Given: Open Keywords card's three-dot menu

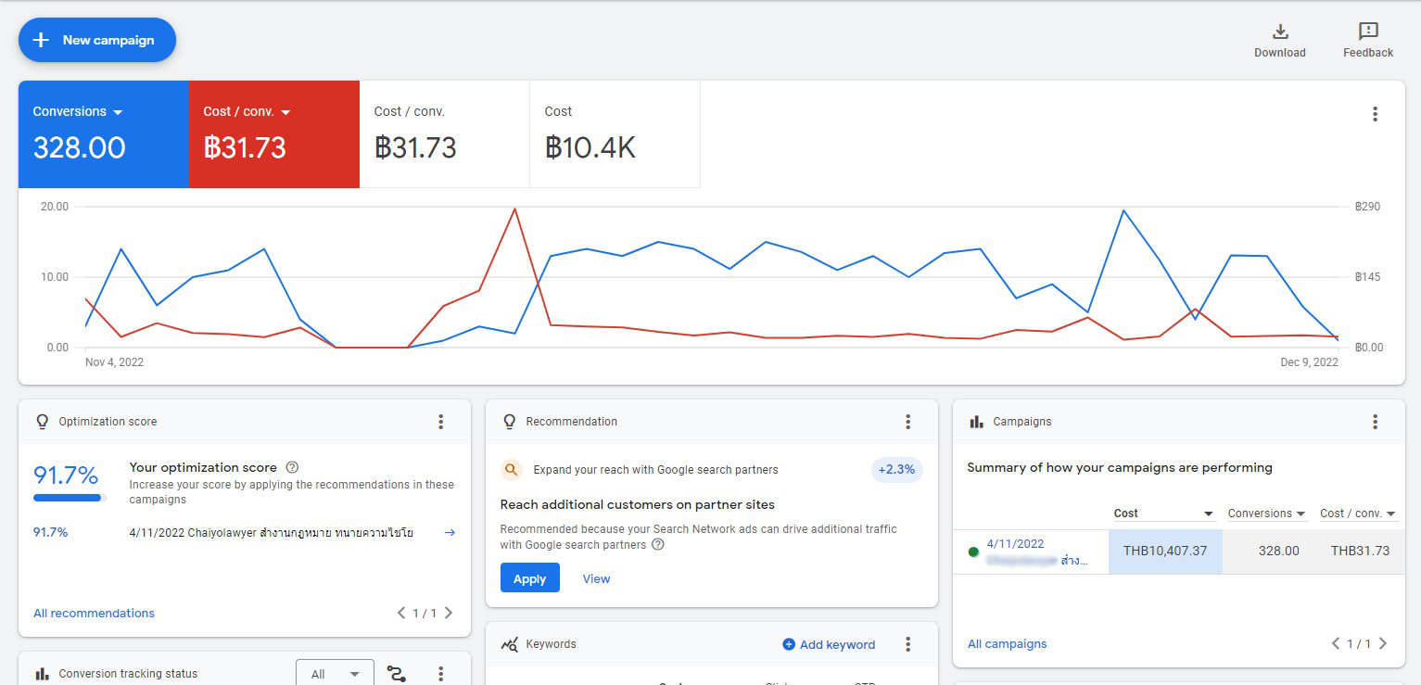Looking at the screenshot, I should [908, 644].
